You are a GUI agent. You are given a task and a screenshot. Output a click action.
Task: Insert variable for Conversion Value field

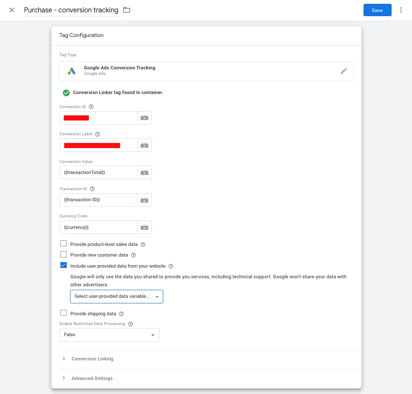pos(145,173)
